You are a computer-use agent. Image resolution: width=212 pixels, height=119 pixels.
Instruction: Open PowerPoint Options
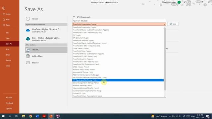tap(9, 109)
